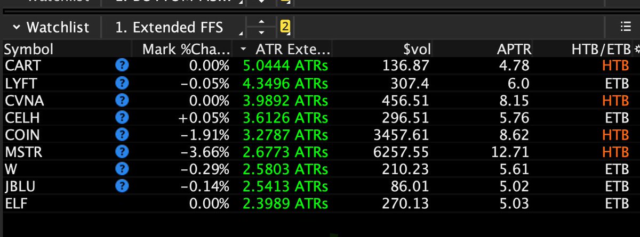Image resolution: width=640 pixels, height=237 pixels.
Task: Click the 2.3989 ATRs value for ELF
Action: pos(285,203)
